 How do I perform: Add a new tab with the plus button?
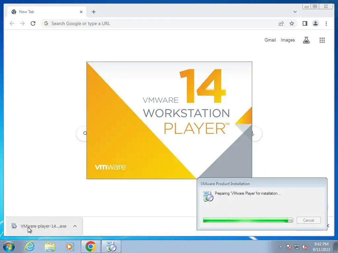click(x=93, y=12)
